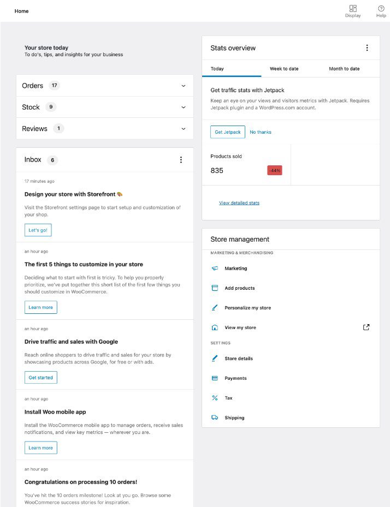Click the Add products icon
This screenshot has width=390, height=507.
215,288
